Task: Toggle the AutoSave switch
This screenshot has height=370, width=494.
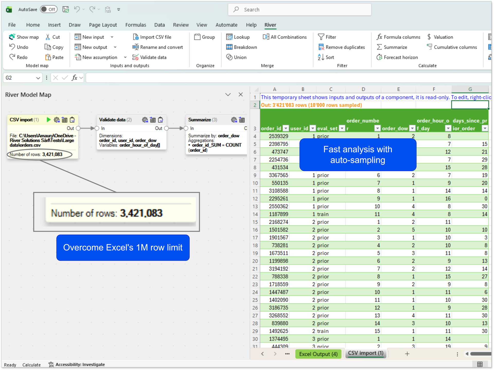Action: [49, 10]
